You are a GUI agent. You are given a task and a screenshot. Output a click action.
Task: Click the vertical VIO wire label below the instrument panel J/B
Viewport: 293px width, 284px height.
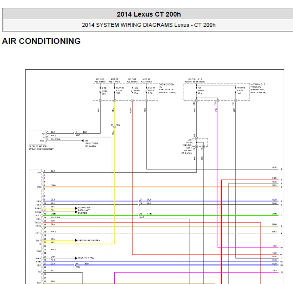pos(216,110)
